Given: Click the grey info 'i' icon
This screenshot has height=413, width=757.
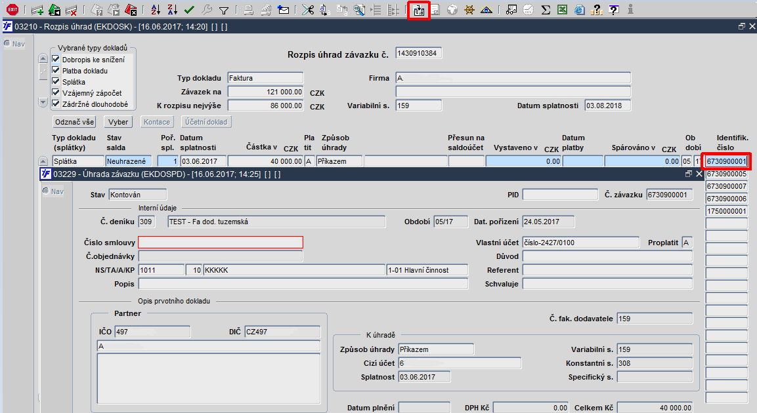Looking at the screenshot, I should pos(630,9).
